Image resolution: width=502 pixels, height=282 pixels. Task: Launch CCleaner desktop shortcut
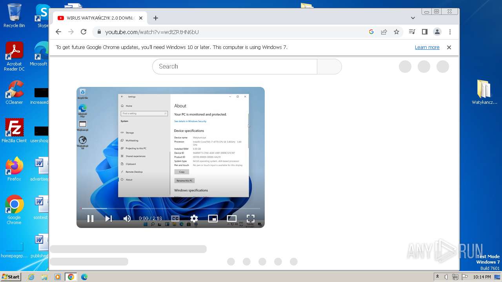point(14,92)
